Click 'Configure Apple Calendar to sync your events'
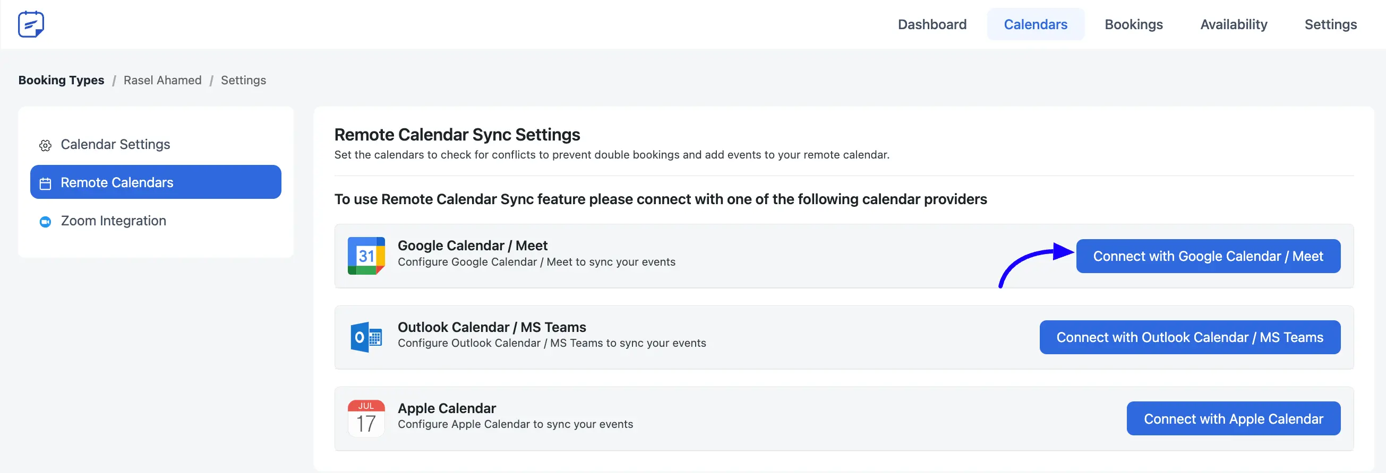The width and height of the screenshot is (1386, 473). (516, 424)
